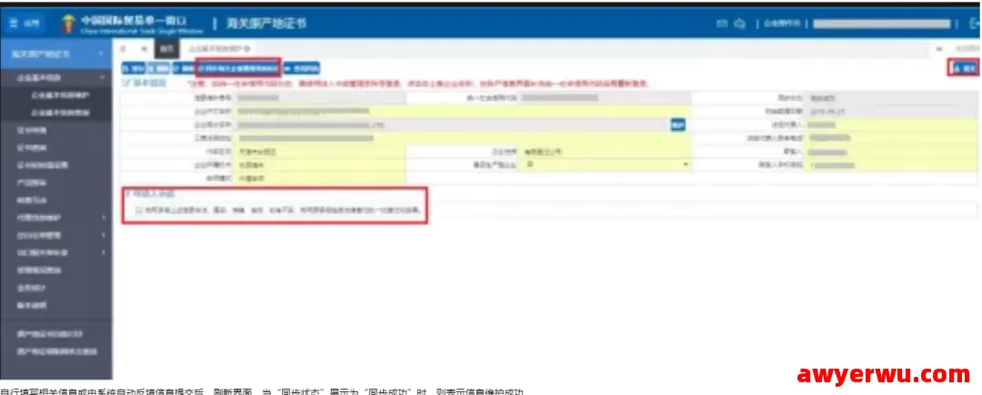The width and height of the screenshot is (982, 395).
Task: Expand the 代理信息维护 sidebar submenu arrow
Action: [103, 218]
